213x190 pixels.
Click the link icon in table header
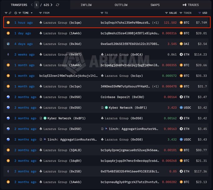(10, 13)
